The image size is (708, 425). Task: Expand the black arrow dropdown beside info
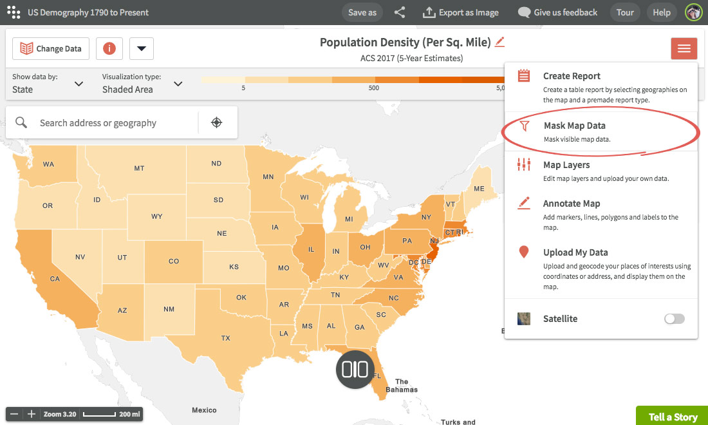[142, 48]
